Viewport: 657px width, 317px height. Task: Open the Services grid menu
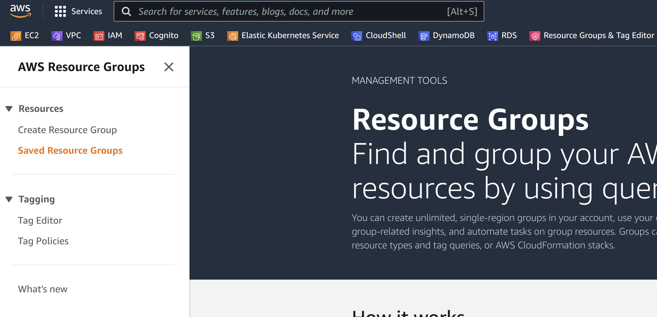tap(60, 11)
